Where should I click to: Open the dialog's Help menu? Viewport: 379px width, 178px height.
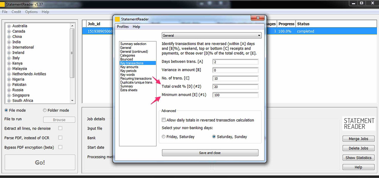pos(136,27)
